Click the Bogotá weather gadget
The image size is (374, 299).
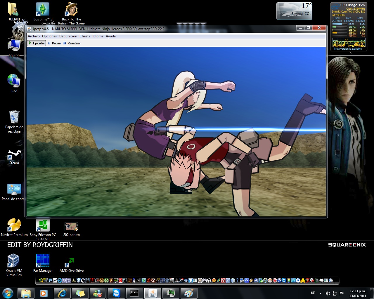coord(294,11)
